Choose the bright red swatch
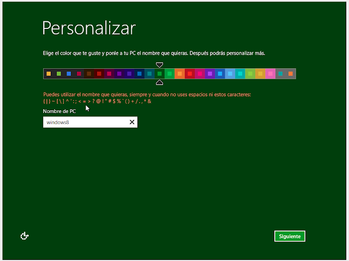This screenshot has height=261, width=349. [x=190, y=74]
